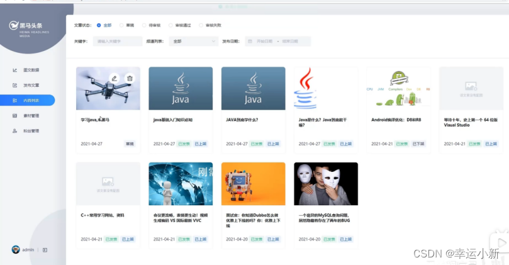The height and width of the screenshot is (265, 509).
Task: Click the 草稿 tag on drone article
Action: pyautogui.click(x=130, y=144)
